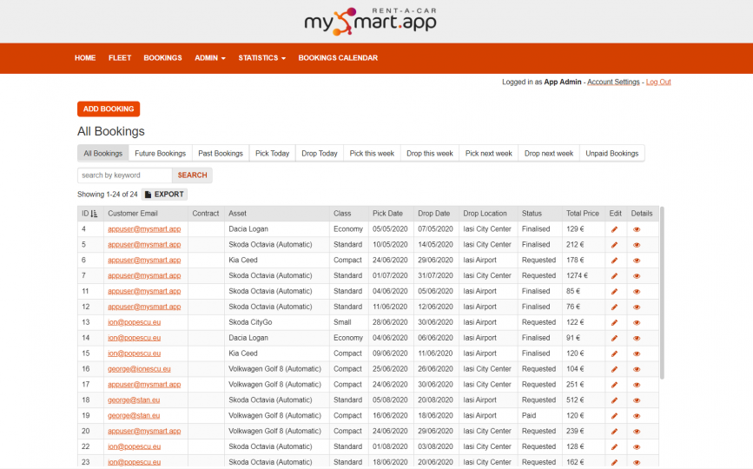Open george@ionescu.eu customer email link

click(139, 369)
